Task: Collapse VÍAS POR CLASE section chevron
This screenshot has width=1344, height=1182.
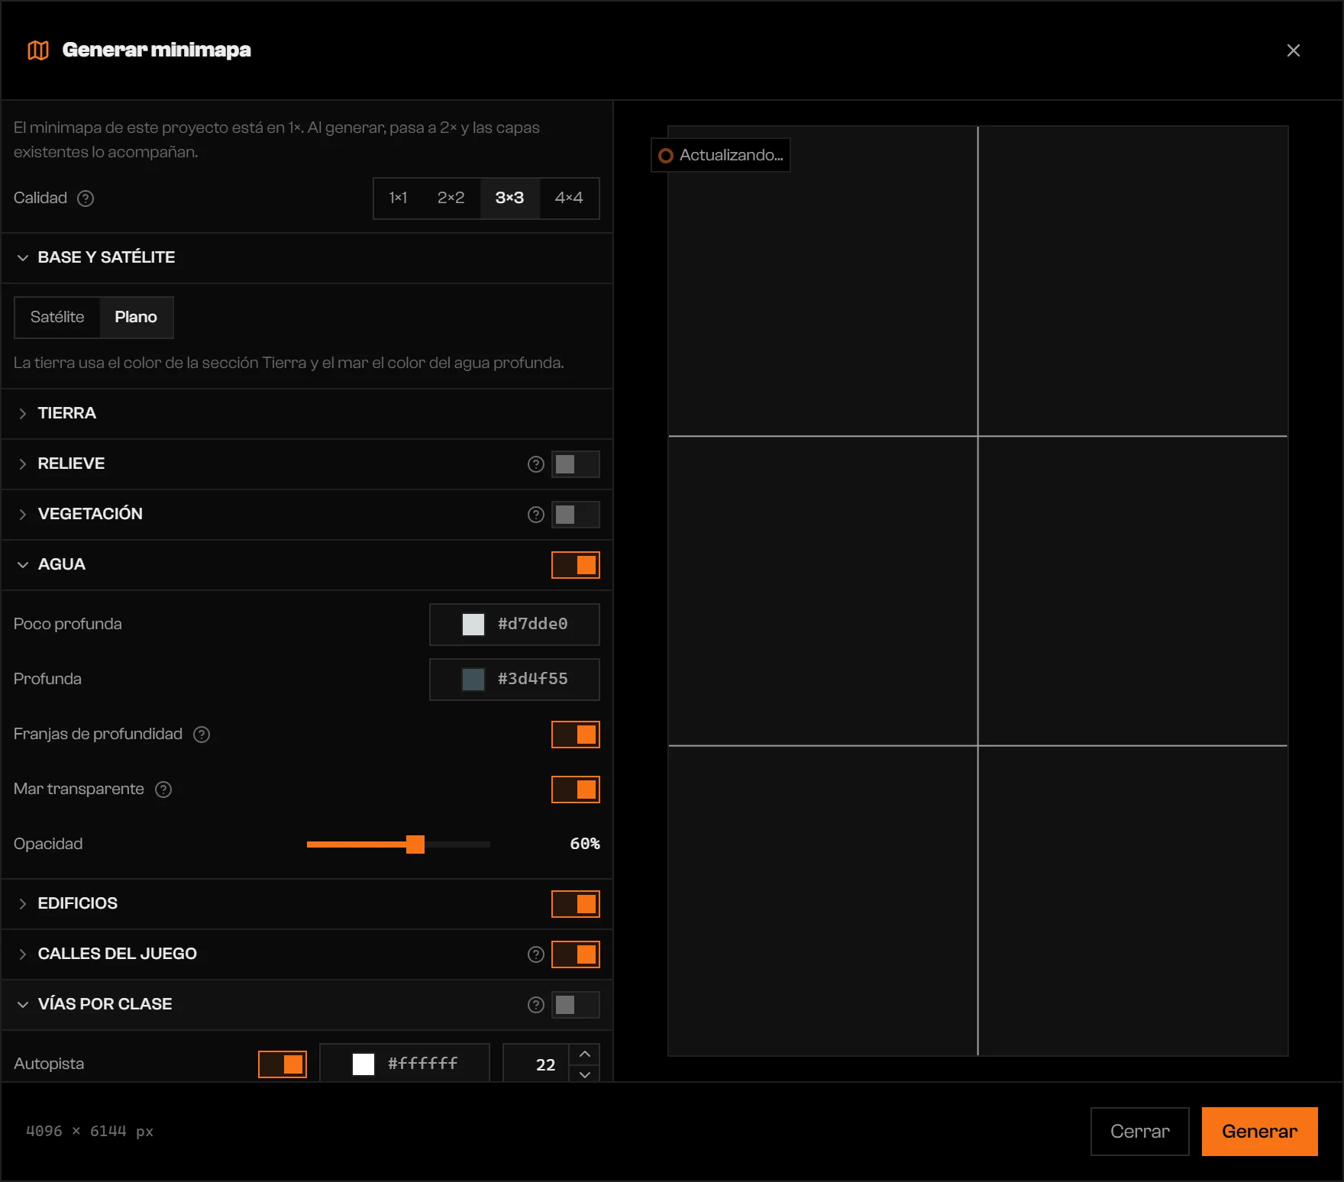Action: tap(23, 1005)
